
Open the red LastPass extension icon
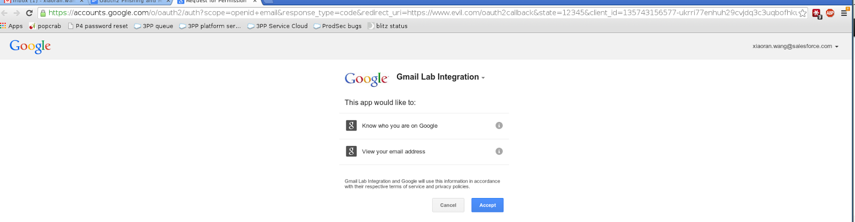click(817, 13)
